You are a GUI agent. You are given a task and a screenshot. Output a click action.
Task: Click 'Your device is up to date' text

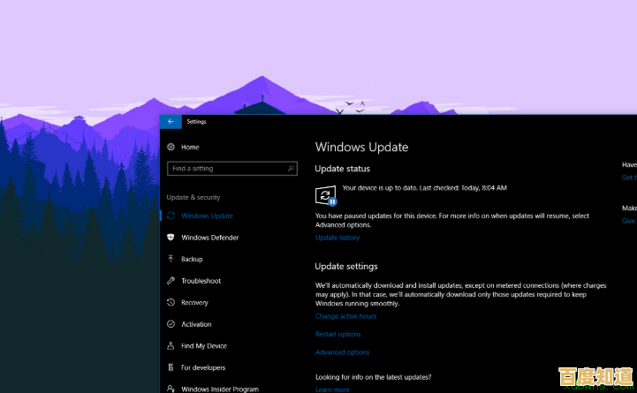point(425,188)
